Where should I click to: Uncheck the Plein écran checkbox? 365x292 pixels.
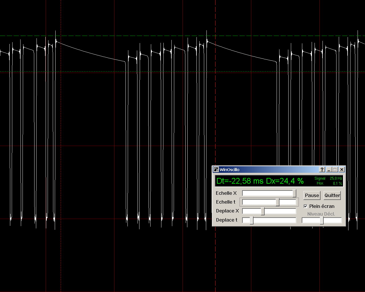point(305,206)
